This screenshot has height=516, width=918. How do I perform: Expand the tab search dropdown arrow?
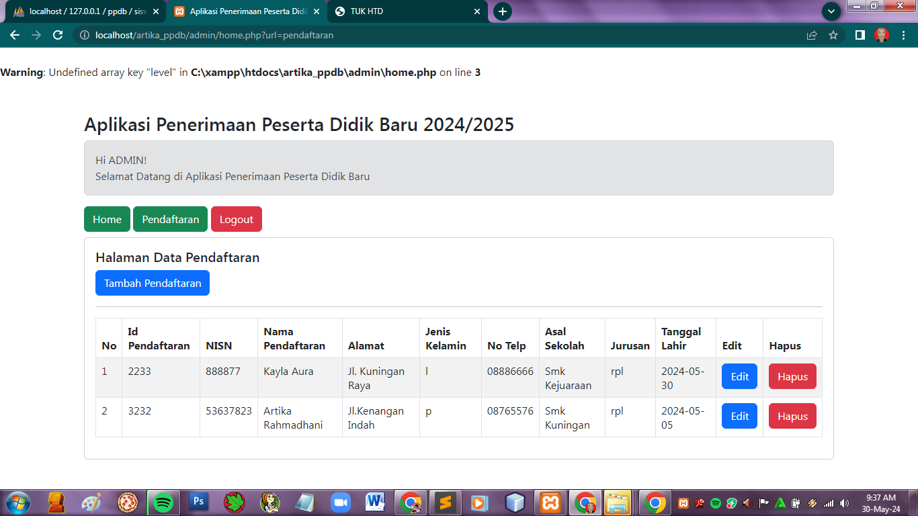(x=831, y=11)
